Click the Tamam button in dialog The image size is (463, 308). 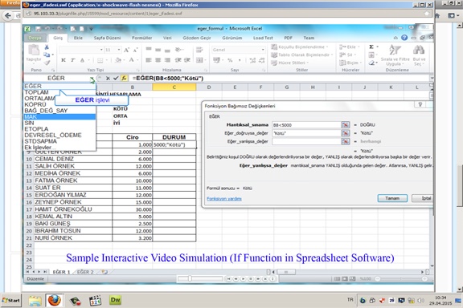click(392, 198)
